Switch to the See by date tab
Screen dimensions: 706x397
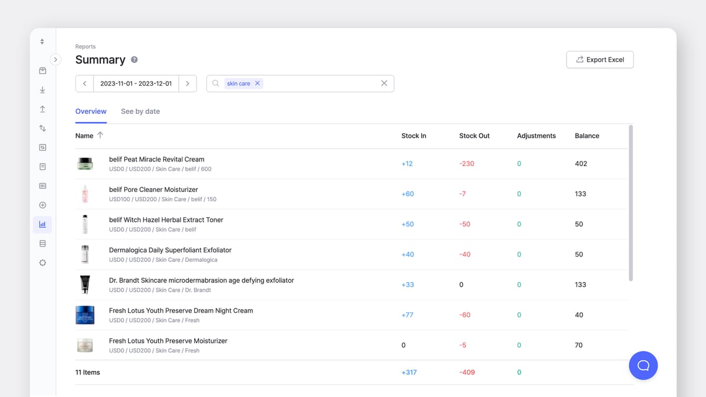pos(140,112)
